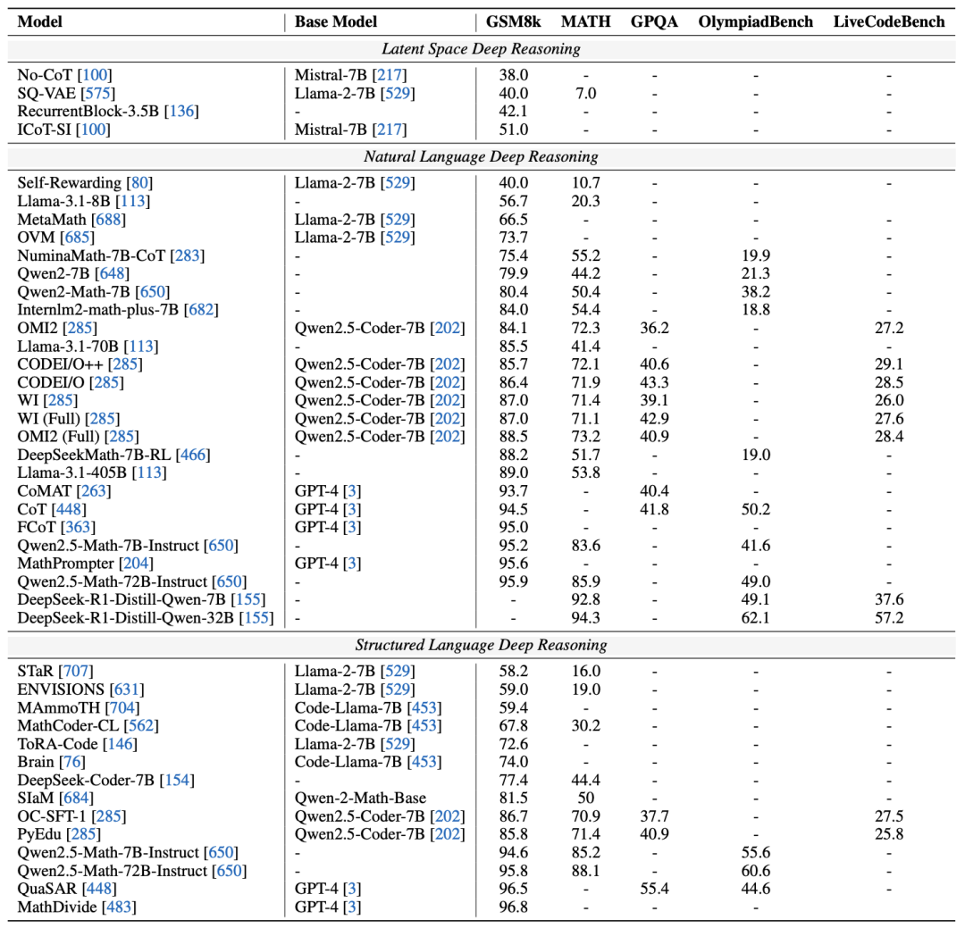Follow the MathPrompter reference [204]
Image resolution: width=965 pixels, height=928 pixels.
tap(137, 564)
